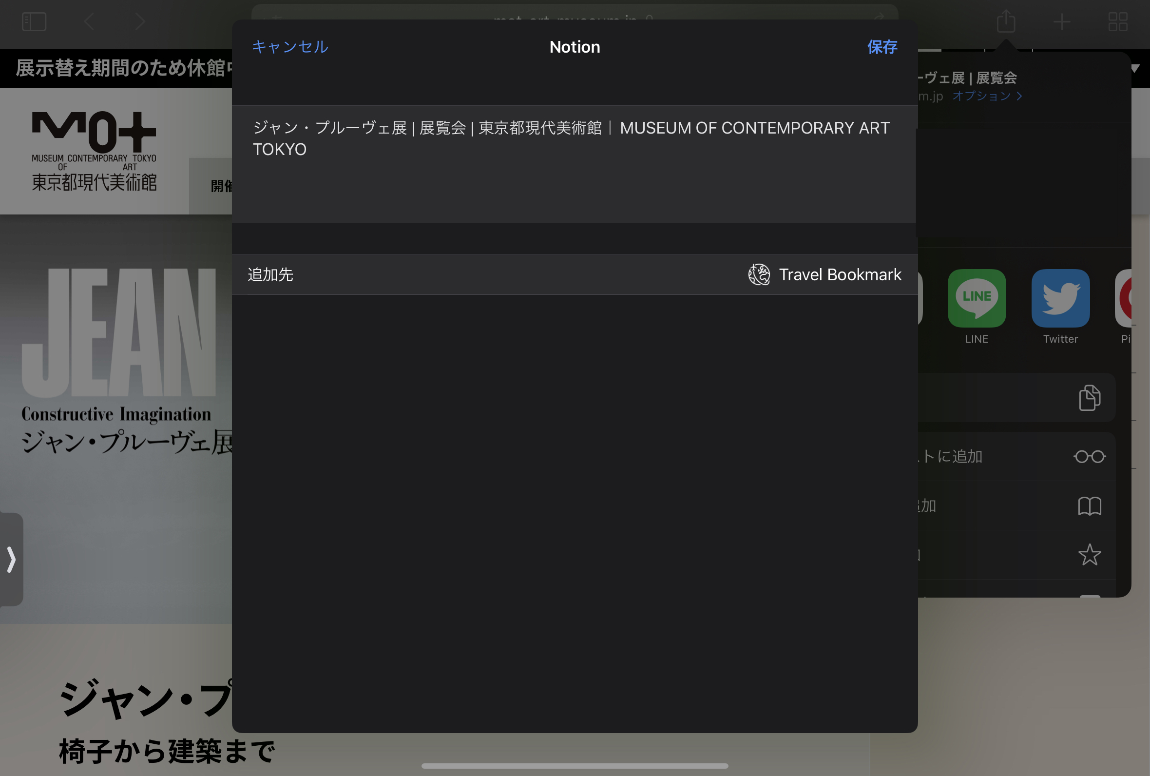
Task: Go forward with Safari forward arrow
Action: (x=140, y=22)
